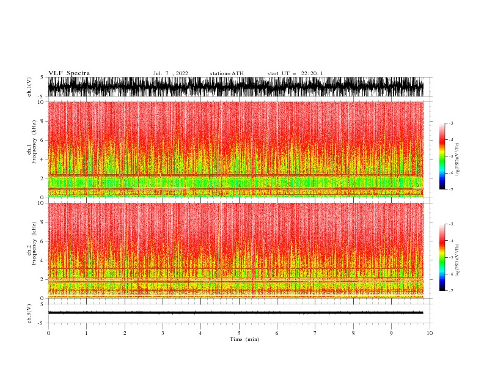Click the ch.3 waveform trace panel
Screen dimensions: 484x374
240,313
